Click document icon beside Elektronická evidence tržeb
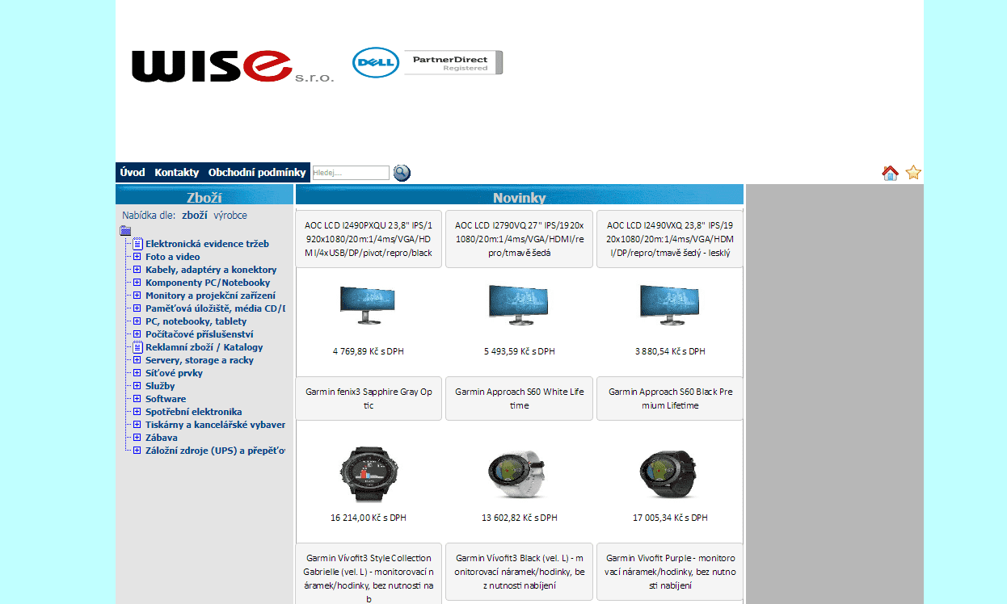Image resolution: width=1007 pixels, height=604 pixels. pyautogui.click(x=137, y=244)
